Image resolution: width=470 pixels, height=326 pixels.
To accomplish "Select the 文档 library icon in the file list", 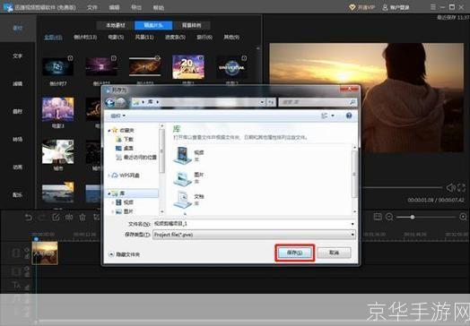I will point(183,200).
